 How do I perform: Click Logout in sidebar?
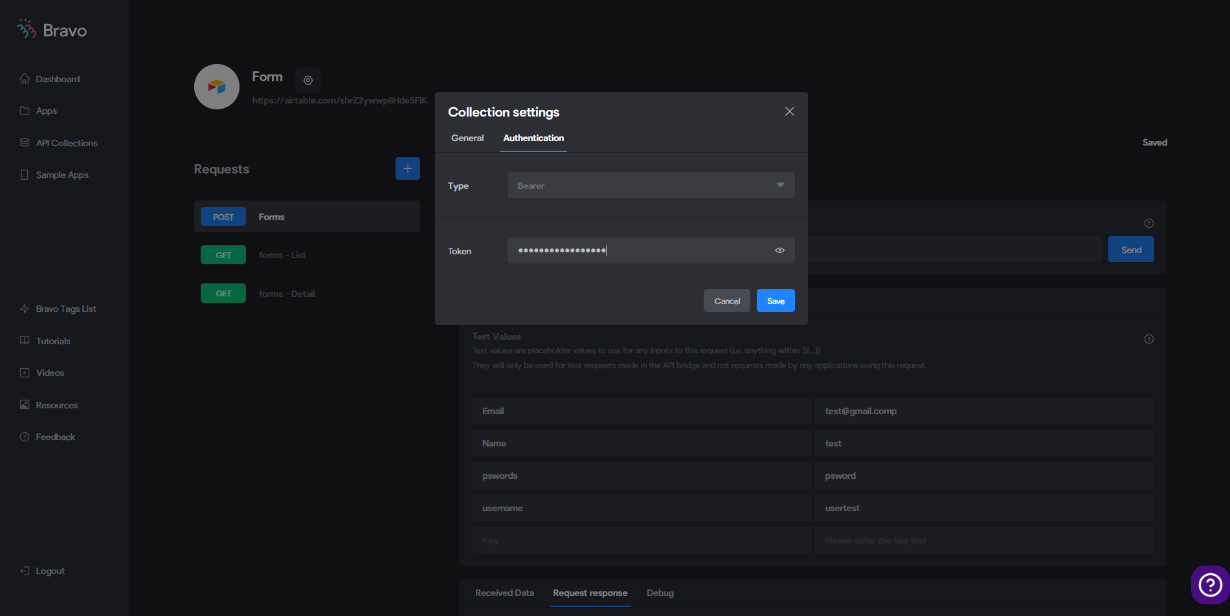coord(43,571)
